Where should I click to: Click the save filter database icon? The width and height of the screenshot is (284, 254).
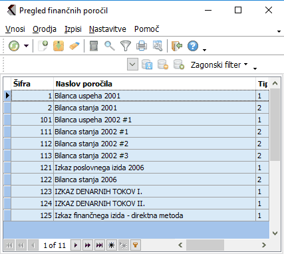[x=147, y=64]
